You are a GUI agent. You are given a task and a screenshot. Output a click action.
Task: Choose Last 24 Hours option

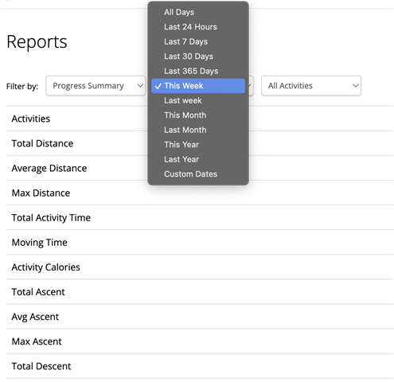[x=198, y=27]
